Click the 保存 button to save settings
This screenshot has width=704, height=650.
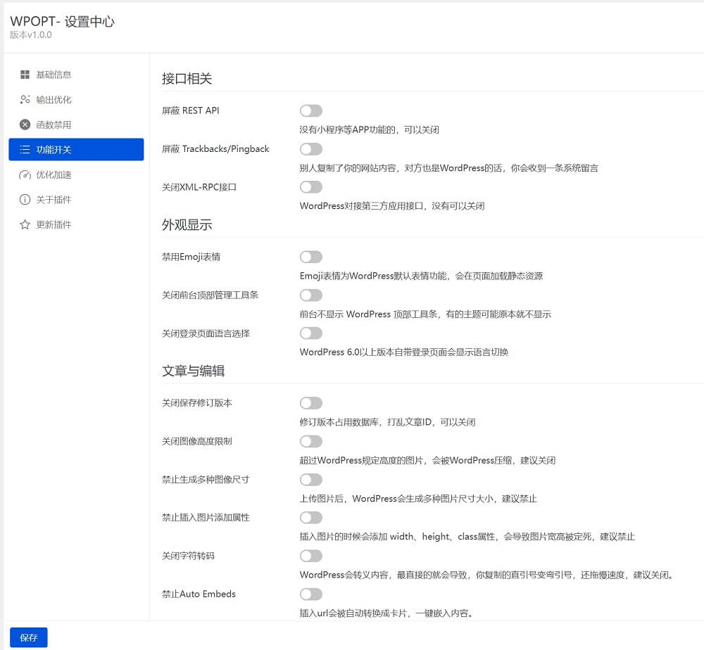(28, 637)
